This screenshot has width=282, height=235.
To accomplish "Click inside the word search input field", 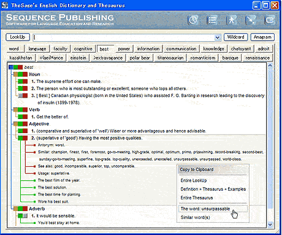I will pos(124,37).
